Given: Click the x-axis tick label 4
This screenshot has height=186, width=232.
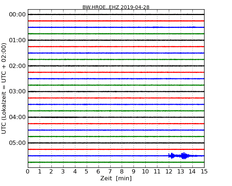Looking at the screenshot, I should click(75, 172).
